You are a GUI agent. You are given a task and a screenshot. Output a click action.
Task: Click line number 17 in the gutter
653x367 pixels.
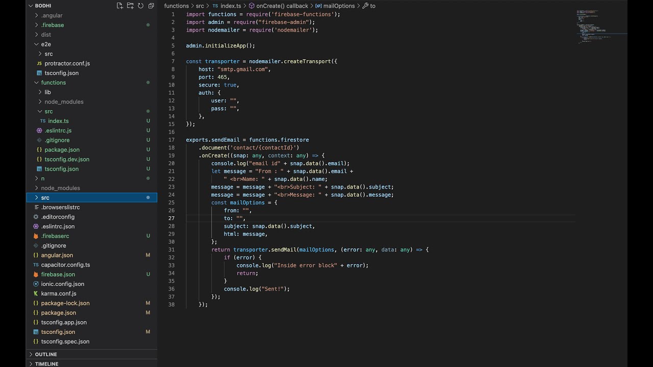[171, 140]
